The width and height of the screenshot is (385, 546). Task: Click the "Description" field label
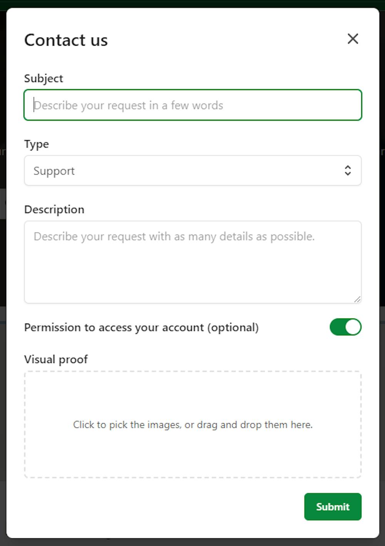tap(54, 209)
